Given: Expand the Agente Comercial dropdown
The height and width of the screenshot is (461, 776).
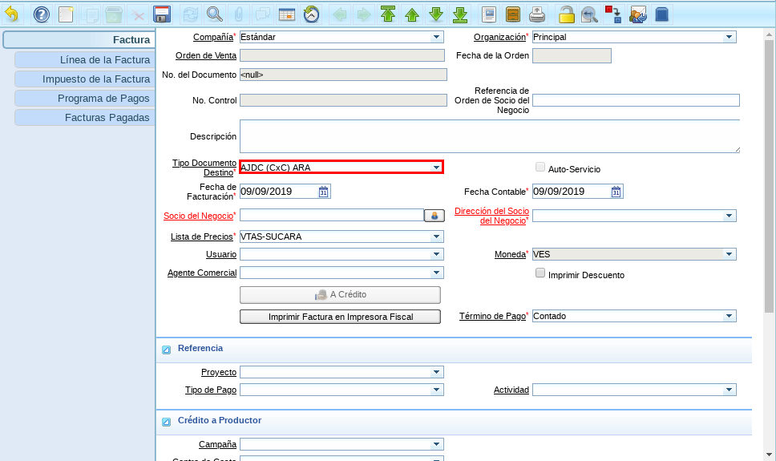Looking at the screenshot, I should [x=436, y=273].
